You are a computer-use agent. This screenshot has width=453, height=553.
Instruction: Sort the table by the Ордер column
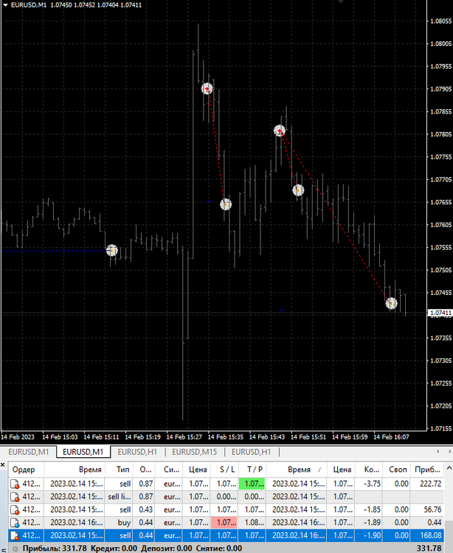(27, 470)
